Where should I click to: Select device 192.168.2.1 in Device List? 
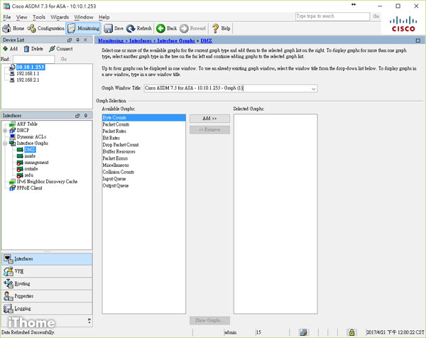(28, 80)
